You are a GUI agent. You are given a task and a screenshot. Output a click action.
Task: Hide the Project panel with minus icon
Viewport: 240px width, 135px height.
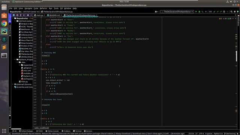[31, 15]
